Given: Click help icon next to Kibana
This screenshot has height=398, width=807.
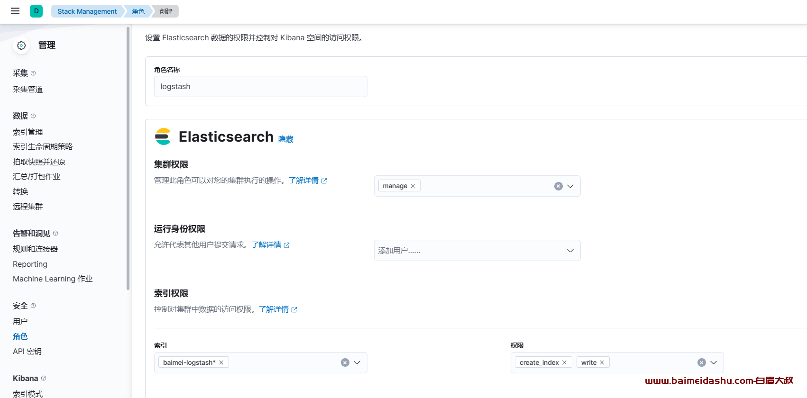Looking at the screenshot, I should [x=44, y=378].
